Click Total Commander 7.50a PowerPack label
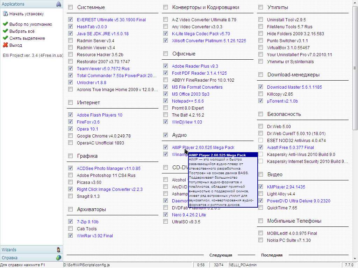Screen dimensions: 358x268 coord(117,76)
